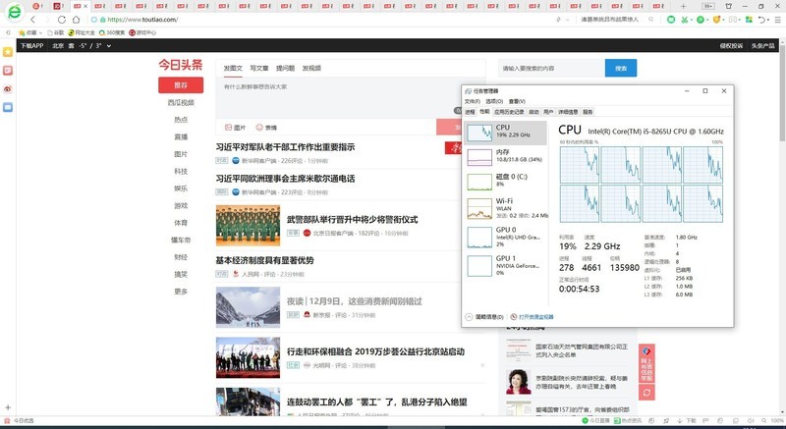Select GPU 0 in Task Manager sidebar
Viewport: 786px width, 429px height.
click(x=505, y=237)
